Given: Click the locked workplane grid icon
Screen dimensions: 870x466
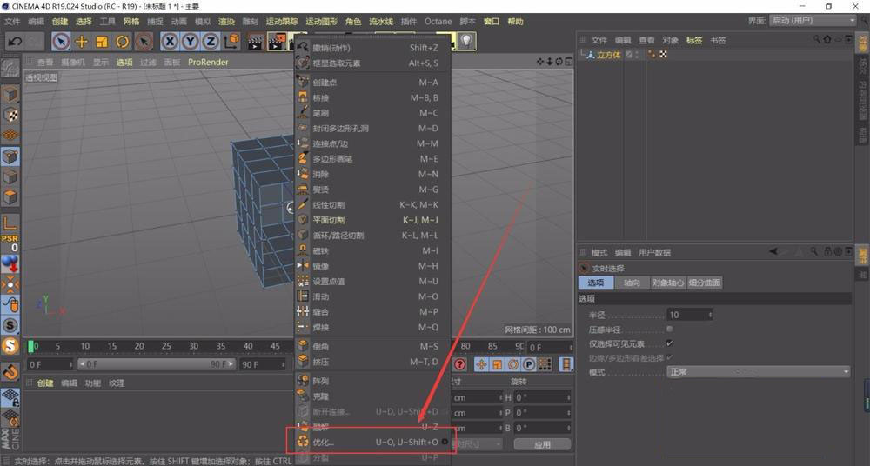Looking at the screenshot, I should point(10,397).
